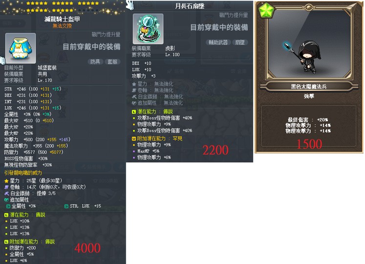Click the green L icon beside pendant 潛在能力
365x264 pixels.
click(134, 112)
